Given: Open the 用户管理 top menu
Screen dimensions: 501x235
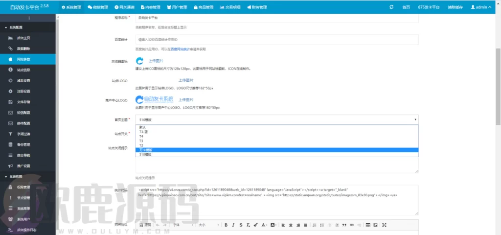Looking at the screenshot, I should coord(177,7).
